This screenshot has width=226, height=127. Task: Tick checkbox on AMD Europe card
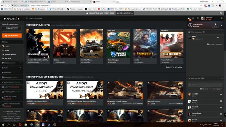(x=28, y=83)
